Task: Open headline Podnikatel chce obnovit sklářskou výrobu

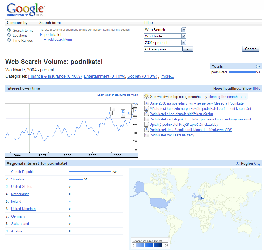Action: pos(181,114)
